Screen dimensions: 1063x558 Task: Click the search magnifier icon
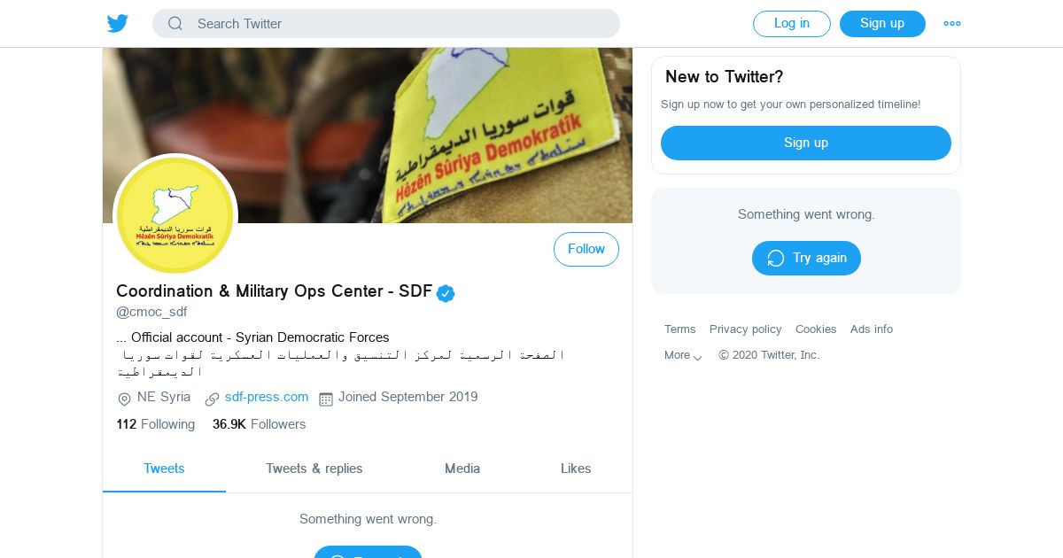click(175, 24)
